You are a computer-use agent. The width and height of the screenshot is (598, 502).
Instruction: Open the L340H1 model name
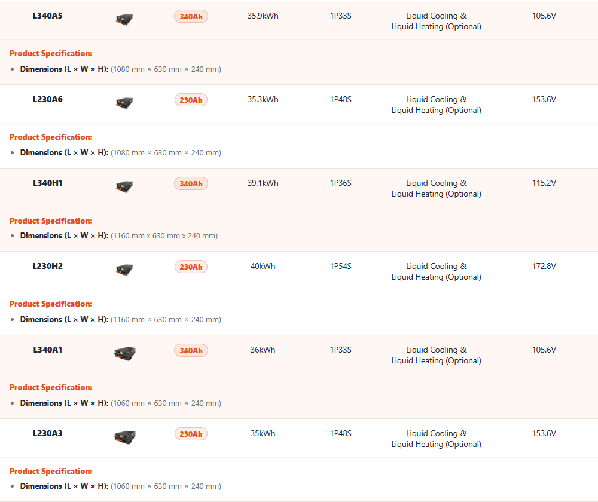tap(48, 183)
